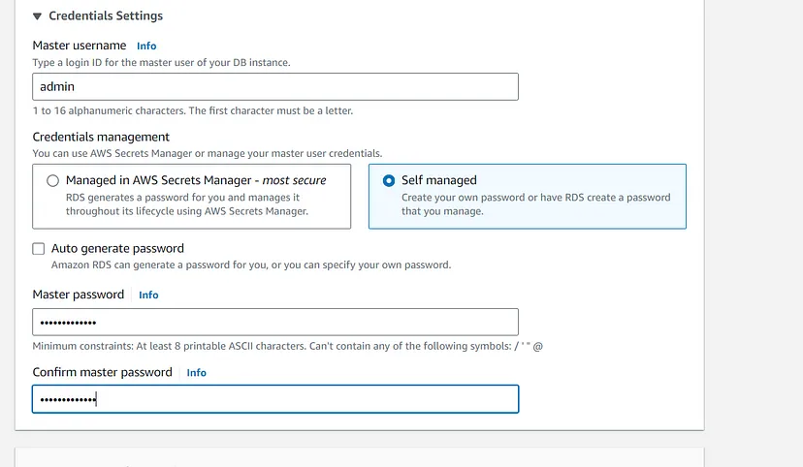Image resolution: width=803 pixels, height=467 pixels.
Task: Click the Auto generate password label text
Action: pyautogui.click(x=117, y=248)
